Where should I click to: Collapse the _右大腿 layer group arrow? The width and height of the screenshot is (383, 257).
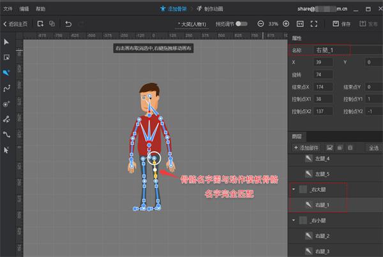[x=293, y=189]
